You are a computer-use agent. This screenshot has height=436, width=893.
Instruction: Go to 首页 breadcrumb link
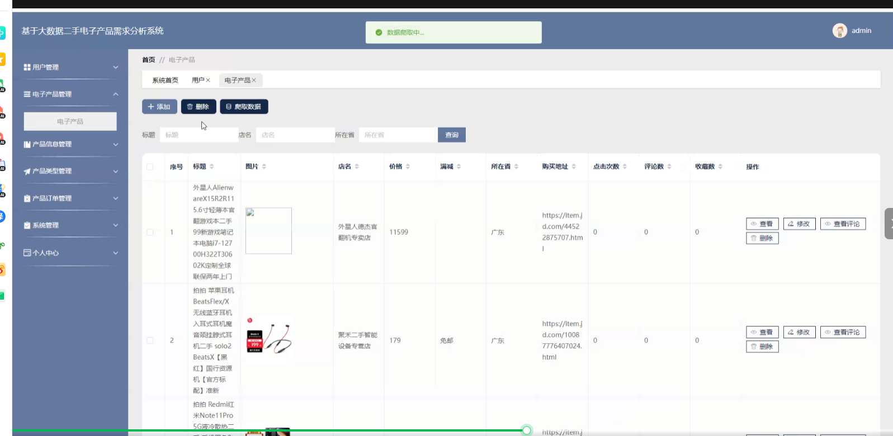[148, 60]
